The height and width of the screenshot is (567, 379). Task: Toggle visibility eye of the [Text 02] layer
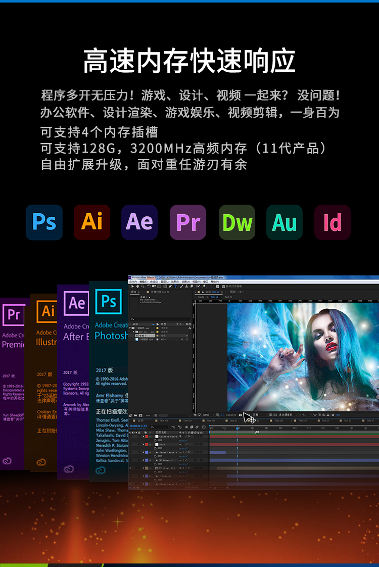[x=130, y=468]
